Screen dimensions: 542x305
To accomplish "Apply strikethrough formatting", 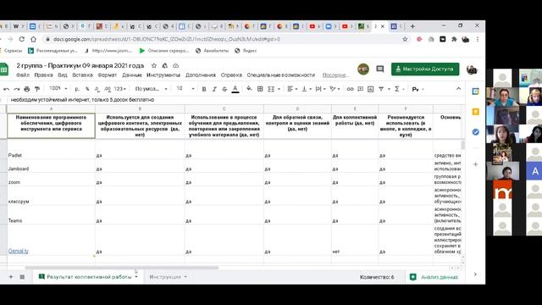I will pyautogui.click(x=224, y=89).
